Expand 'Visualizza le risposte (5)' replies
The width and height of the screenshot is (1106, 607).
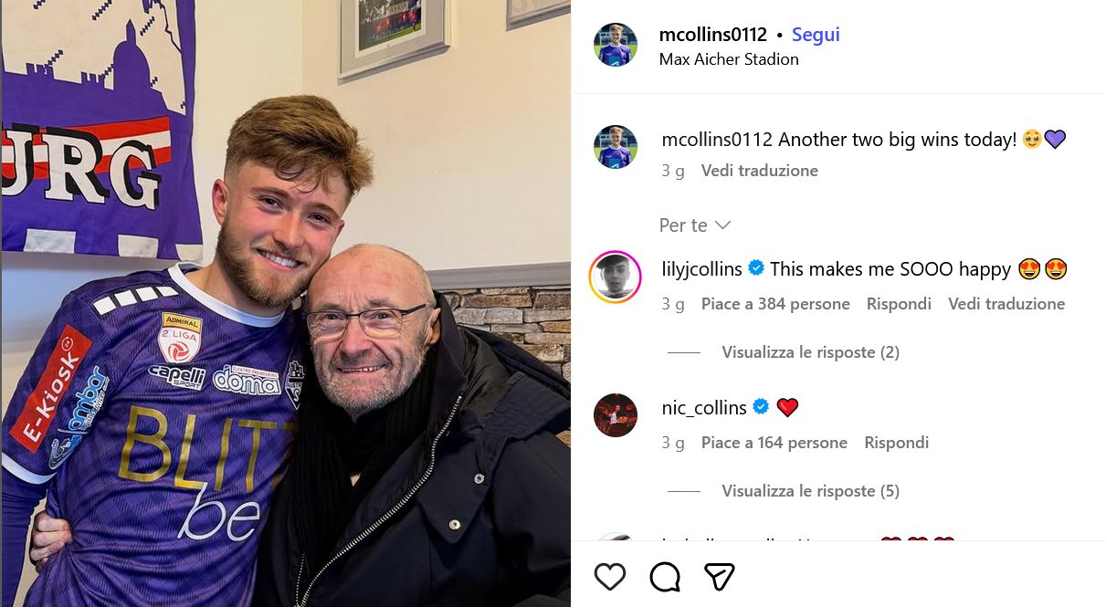810,491
